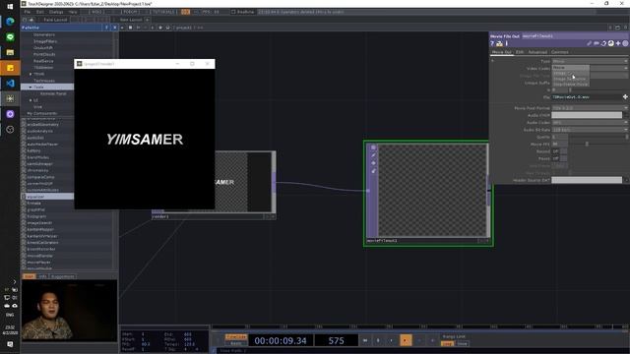
Task: Select Kinetic Panel in Palette tree
Action: pyautogui.click(x=53, y=94)
